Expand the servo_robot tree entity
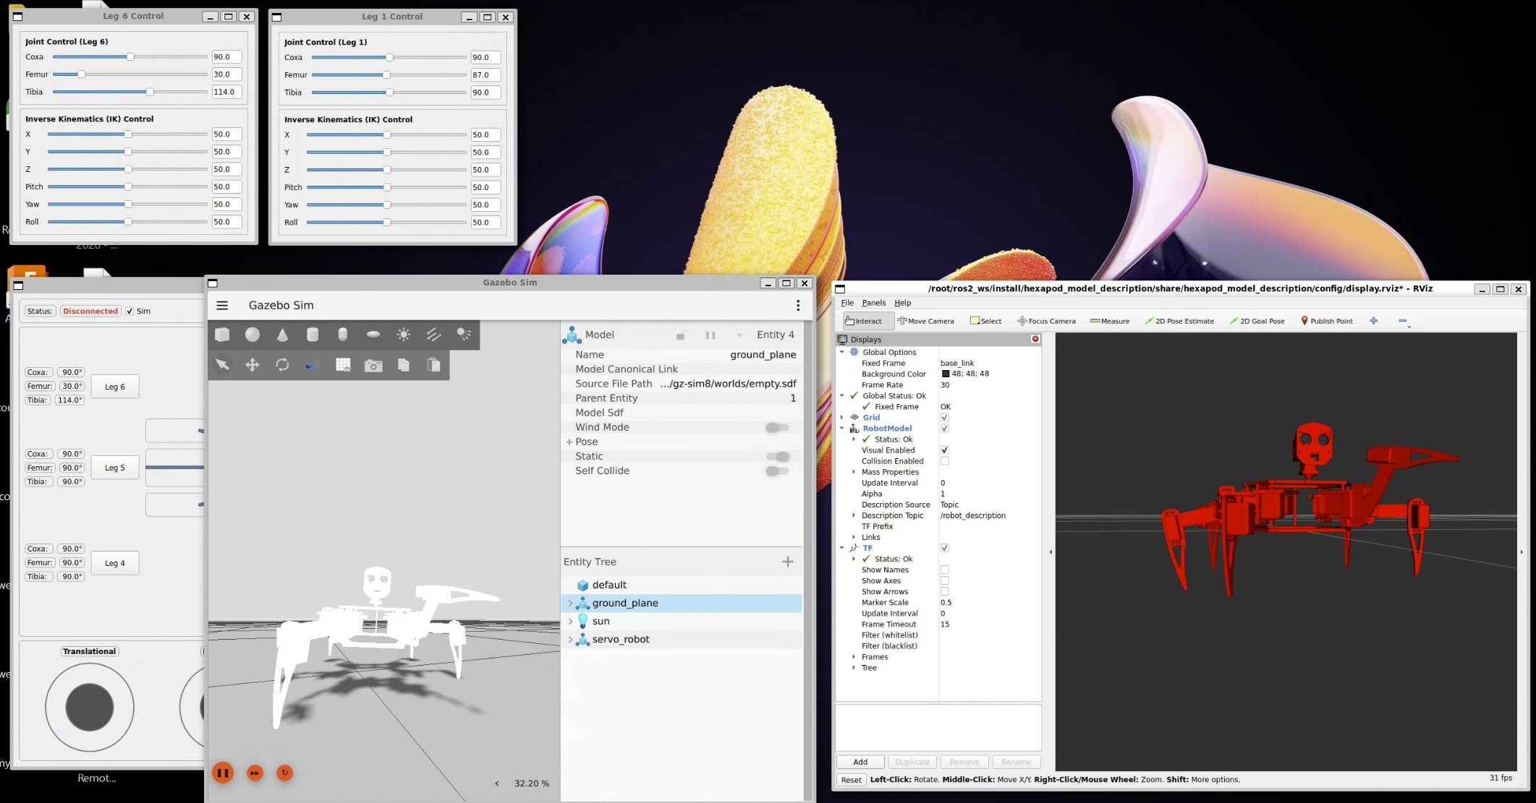Image resolution: width=1536 pixels, height=803 pixels. coord(571,640)
